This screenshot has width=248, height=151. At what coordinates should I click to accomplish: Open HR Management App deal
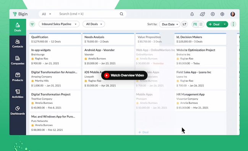pyautogui.click(x=200, y=101)
